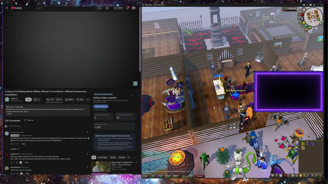The height and width of the screenshot is (184, 328).
Task: Open options menu for @multiyapples comment
Action: pyautogui.click(x=87, y=167)
